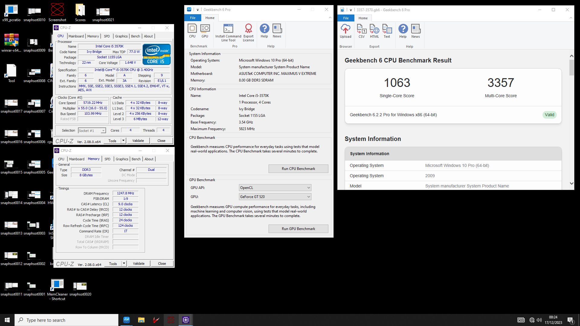580x326 pixels.
Task: Open the GPU GeForce GT 520 dropdown
Action: pyautogui.click(x=275, y=197)
